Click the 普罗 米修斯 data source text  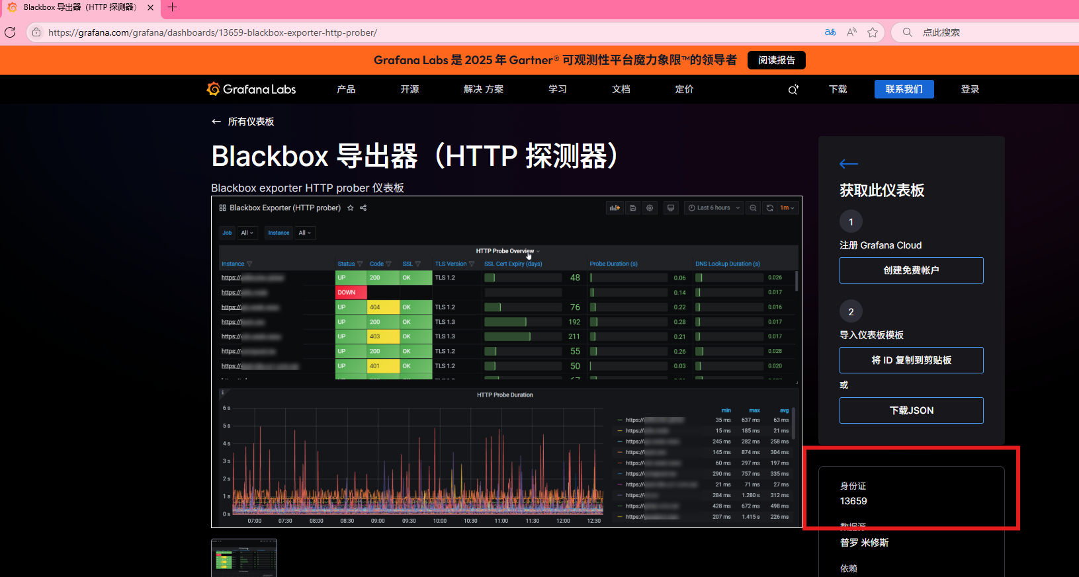865,543
